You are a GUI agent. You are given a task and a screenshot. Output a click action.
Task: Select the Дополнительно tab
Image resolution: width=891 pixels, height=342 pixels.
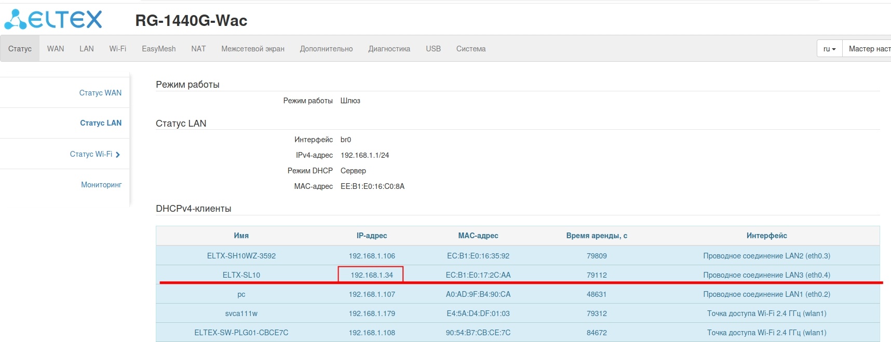(326, 49)
